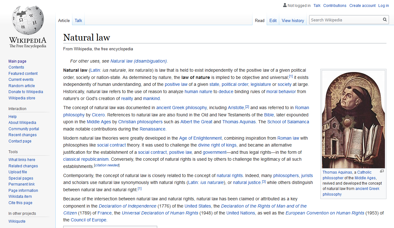
Task: Click Cite this page link
Action: click(20, 203)
